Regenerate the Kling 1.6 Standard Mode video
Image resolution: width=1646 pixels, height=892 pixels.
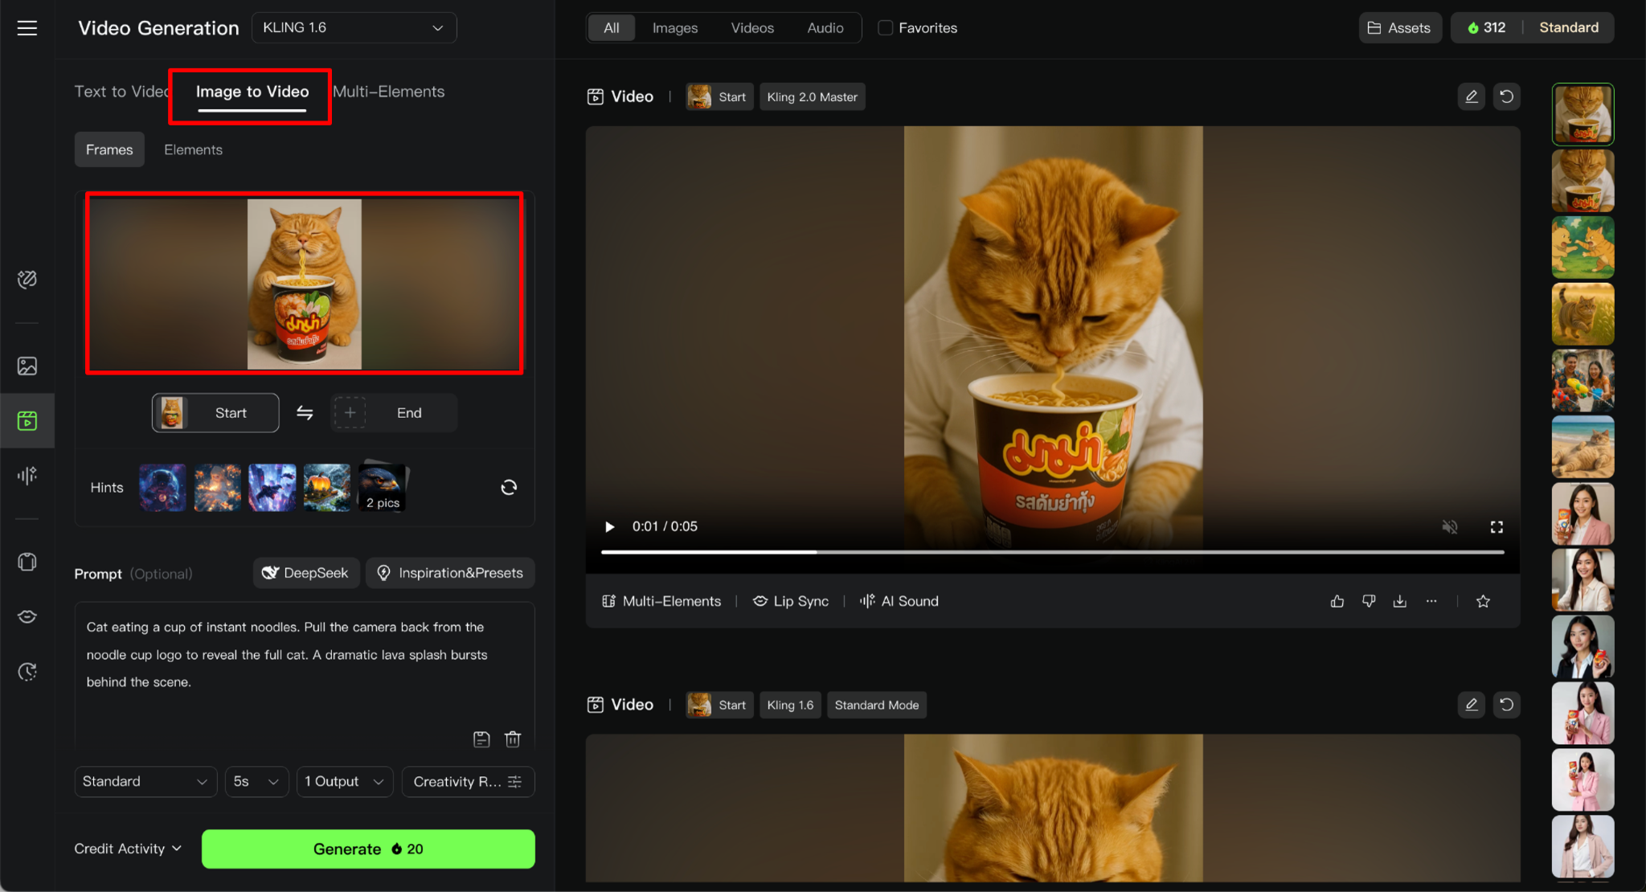pyautogui.click(x=1507, y=705)
